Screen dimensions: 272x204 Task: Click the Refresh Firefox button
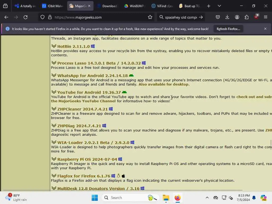click(x=228, y=29)
